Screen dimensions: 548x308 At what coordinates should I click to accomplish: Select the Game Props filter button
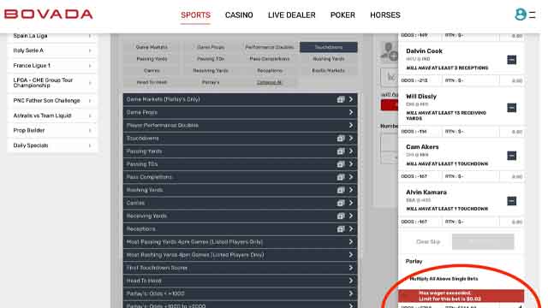pyautogui.click(x=211, y=47)
